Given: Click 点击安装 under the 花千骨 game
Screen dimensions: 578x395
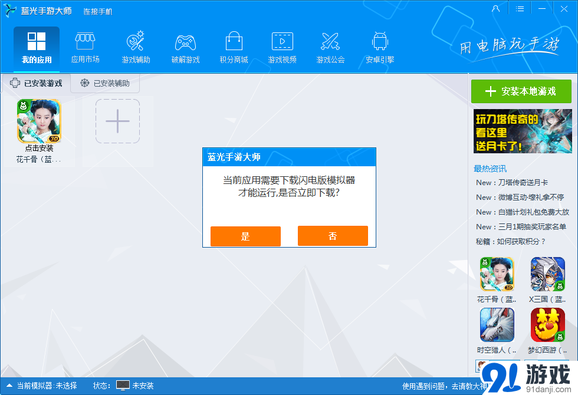Looking at the screenshot, I should [x=39, y=148].
